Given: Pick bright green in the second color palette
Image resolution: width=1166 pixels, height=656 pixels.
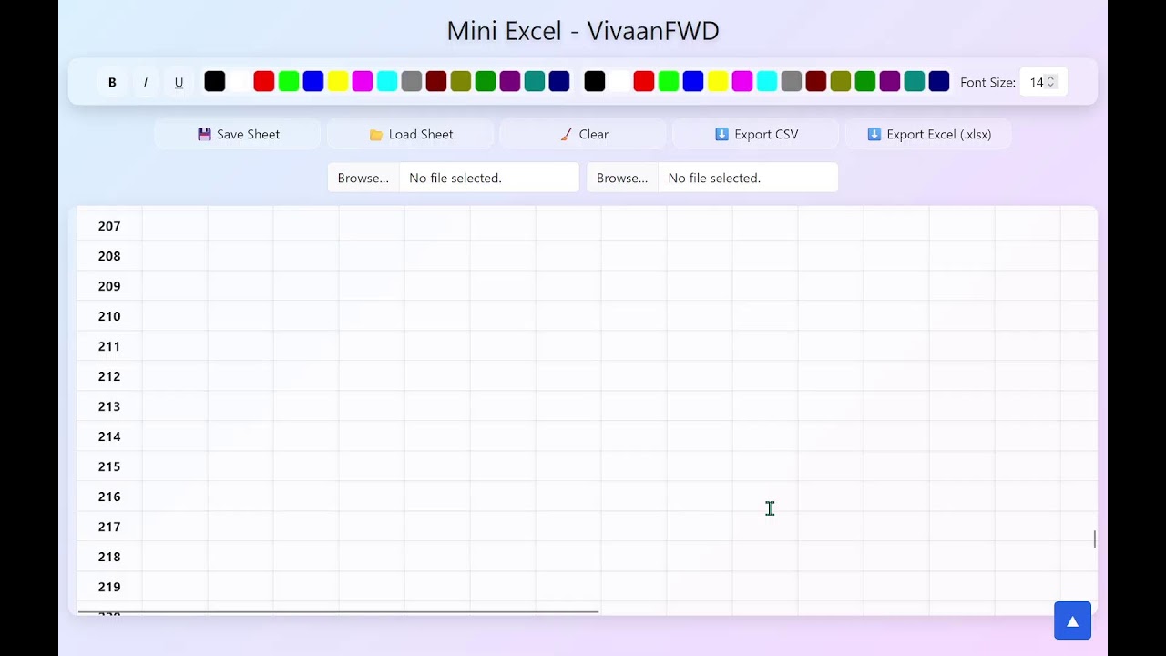Looking at the screenshot, I should [x=669, y=82].
